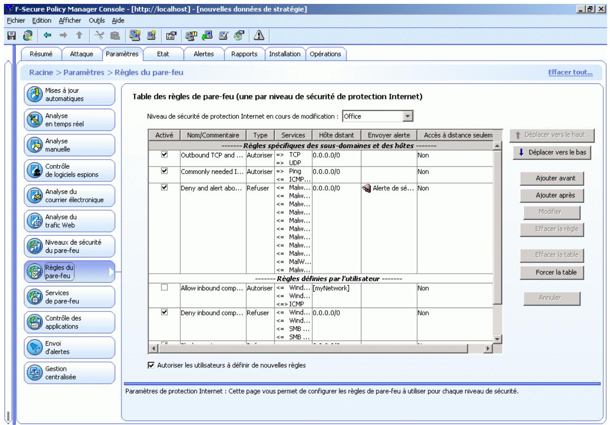Switch to the Alertes tab
The width and height of the screenshot is (610, 425).
[203, 54]
